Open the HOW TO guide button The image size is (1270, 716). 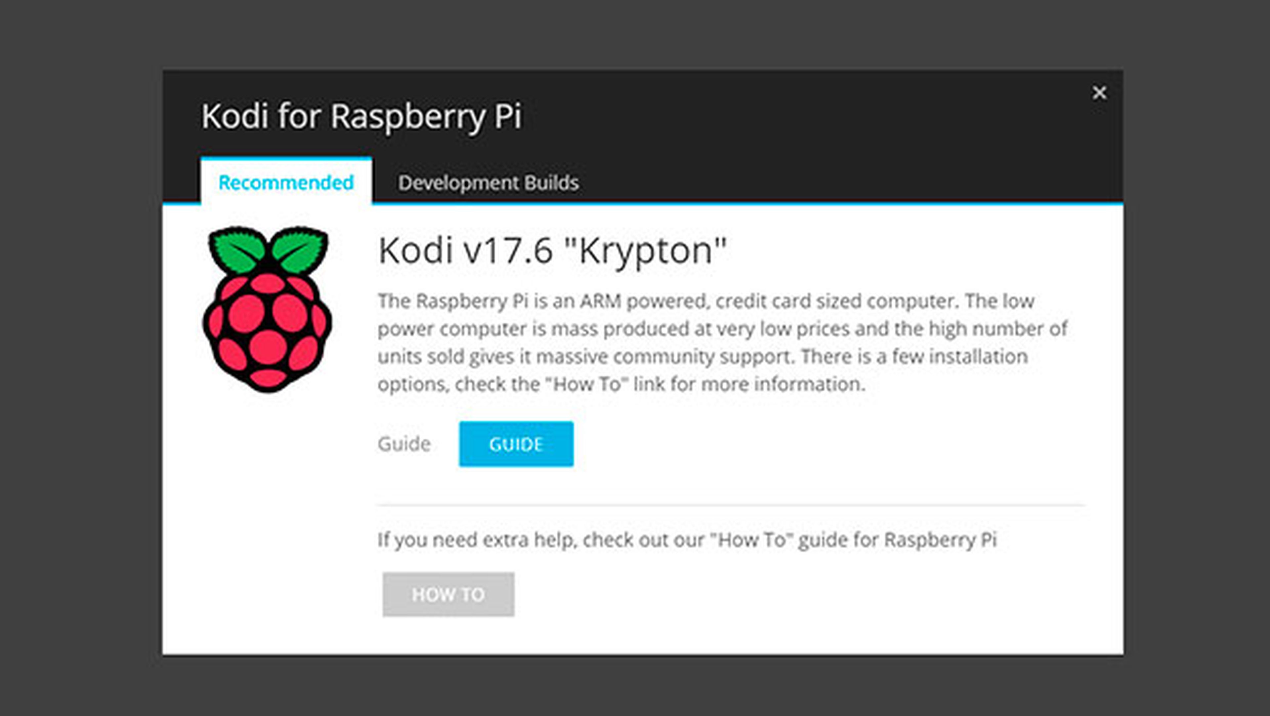pos(448,594)
